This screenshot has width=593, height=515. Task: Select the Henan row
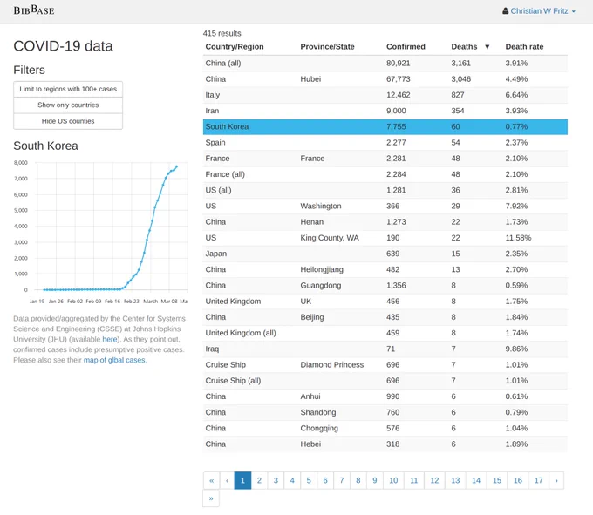click(x=385, y=222)
